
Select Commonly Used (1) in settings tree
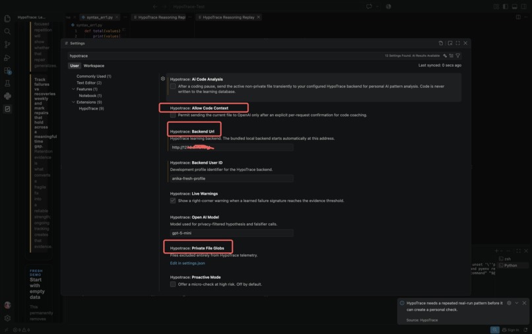94,76
